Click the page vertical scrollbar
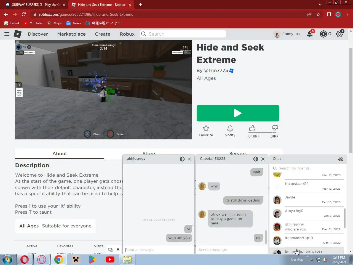The width and height of the screenshot is (353, 265). pos(351,100)
